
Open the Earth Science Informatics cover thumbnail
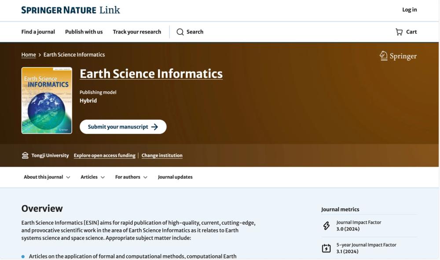47,100
